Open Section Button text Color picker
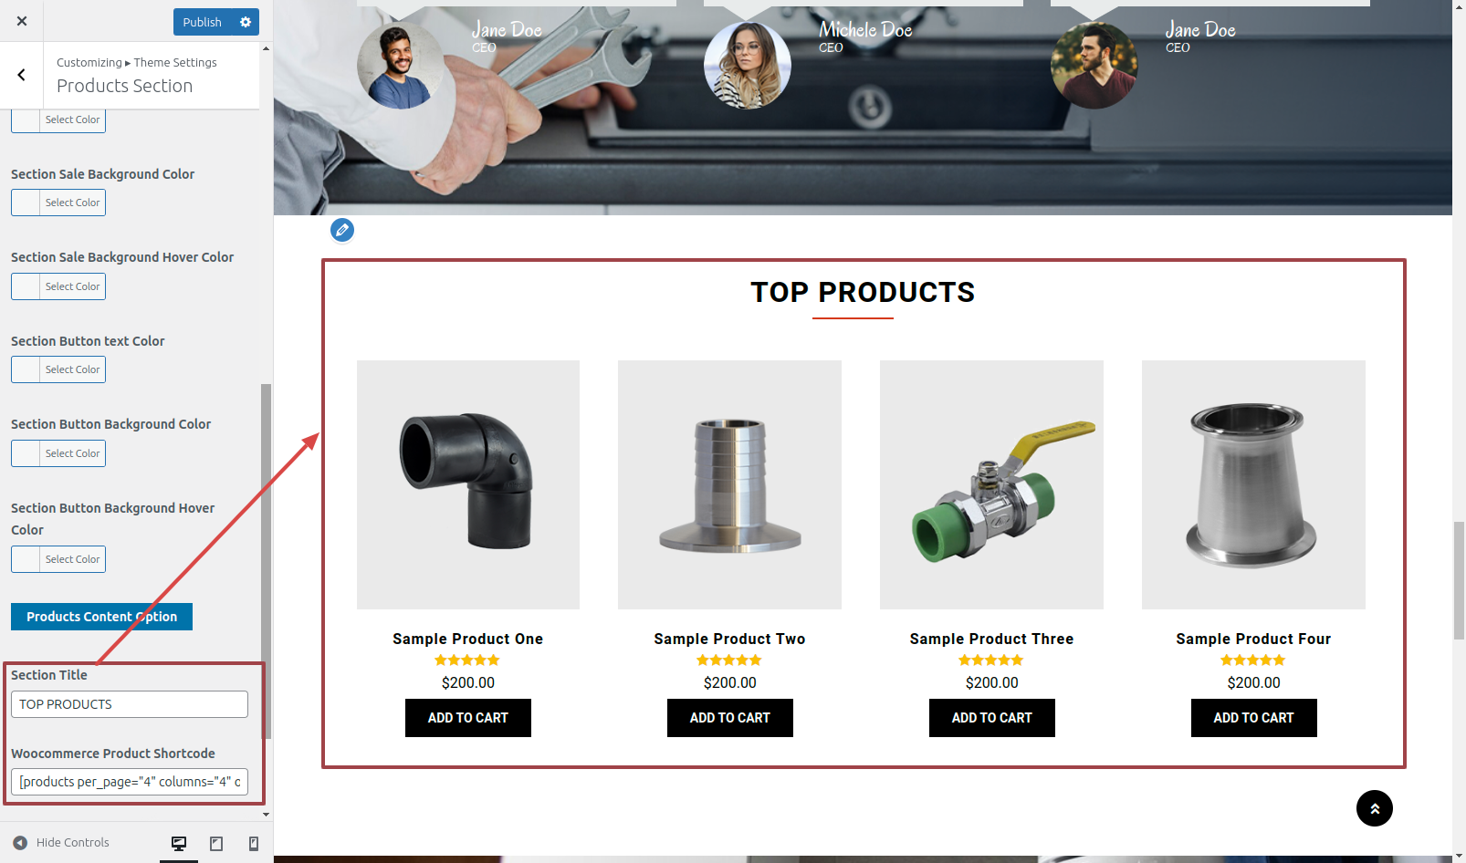 click(x=58, y=369)
